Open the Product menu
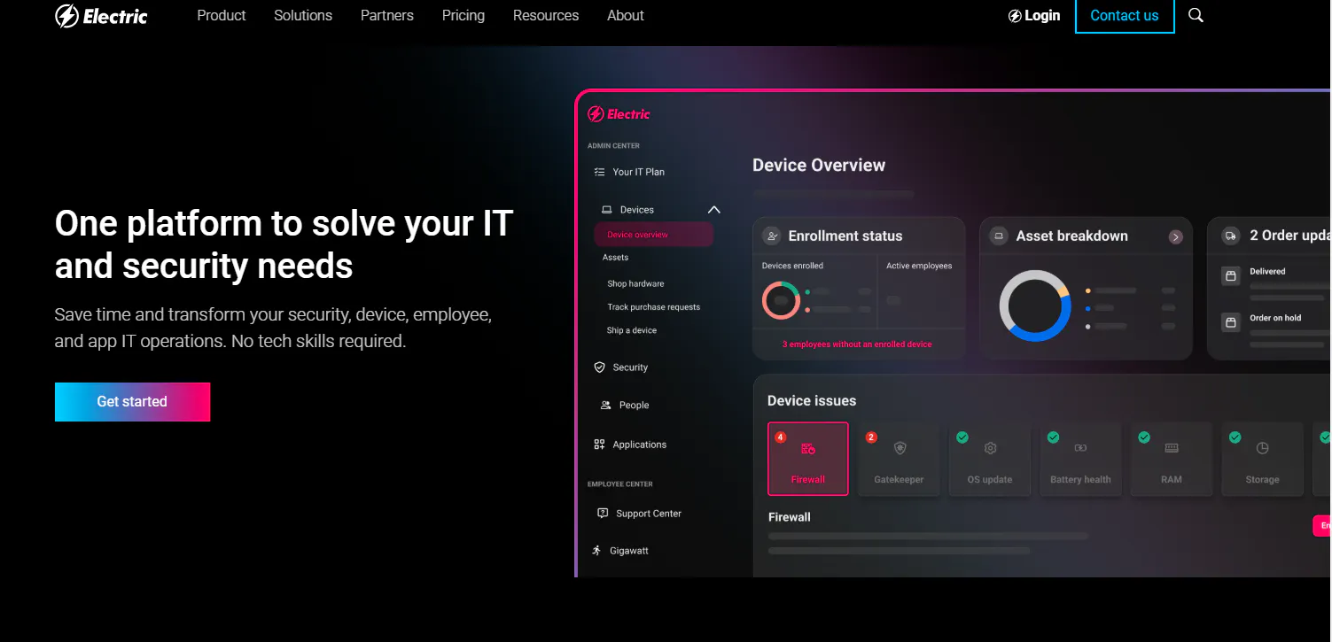Viewport: 1332px width, 642px height. (x=222, y=15)
